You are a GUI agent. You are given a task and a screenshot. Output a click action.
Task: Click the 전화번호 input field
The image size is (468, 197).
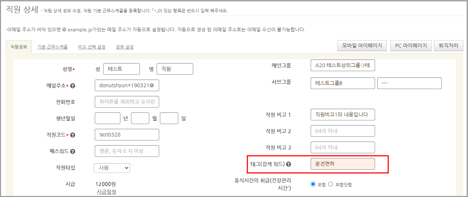(x=127, y=102)
